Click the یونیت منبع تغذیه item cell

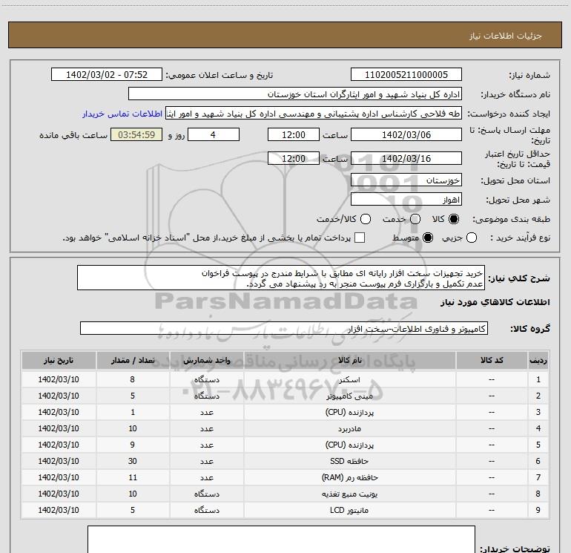pos(349,494)
